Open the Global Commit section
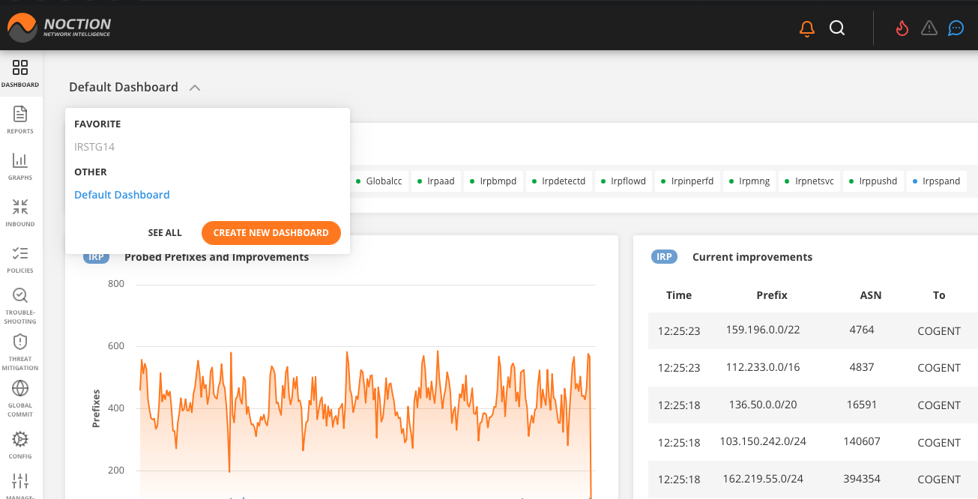This screenshot has width=978, height=499. pos(20,395)
